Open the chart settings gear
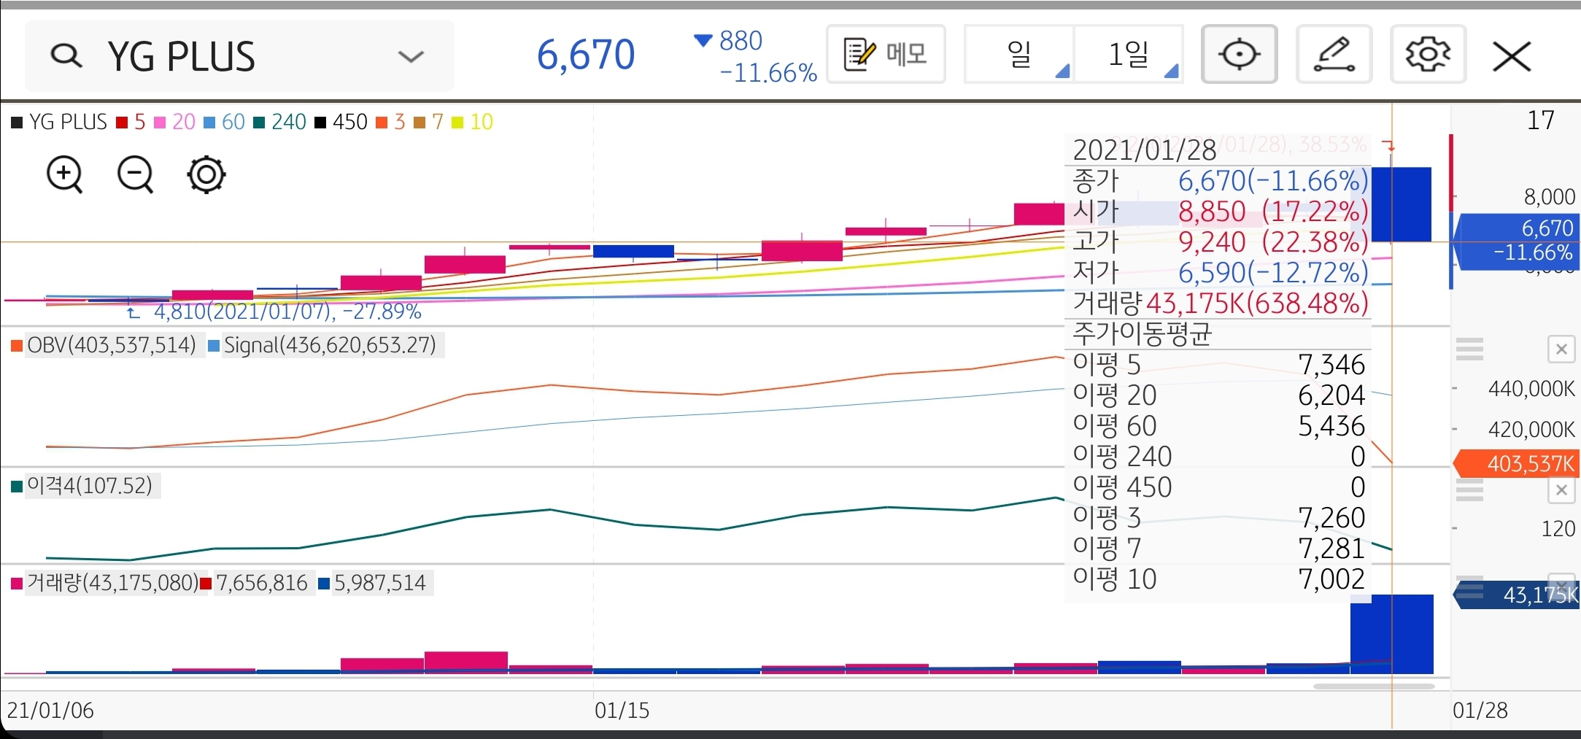 pos(1428,54)
